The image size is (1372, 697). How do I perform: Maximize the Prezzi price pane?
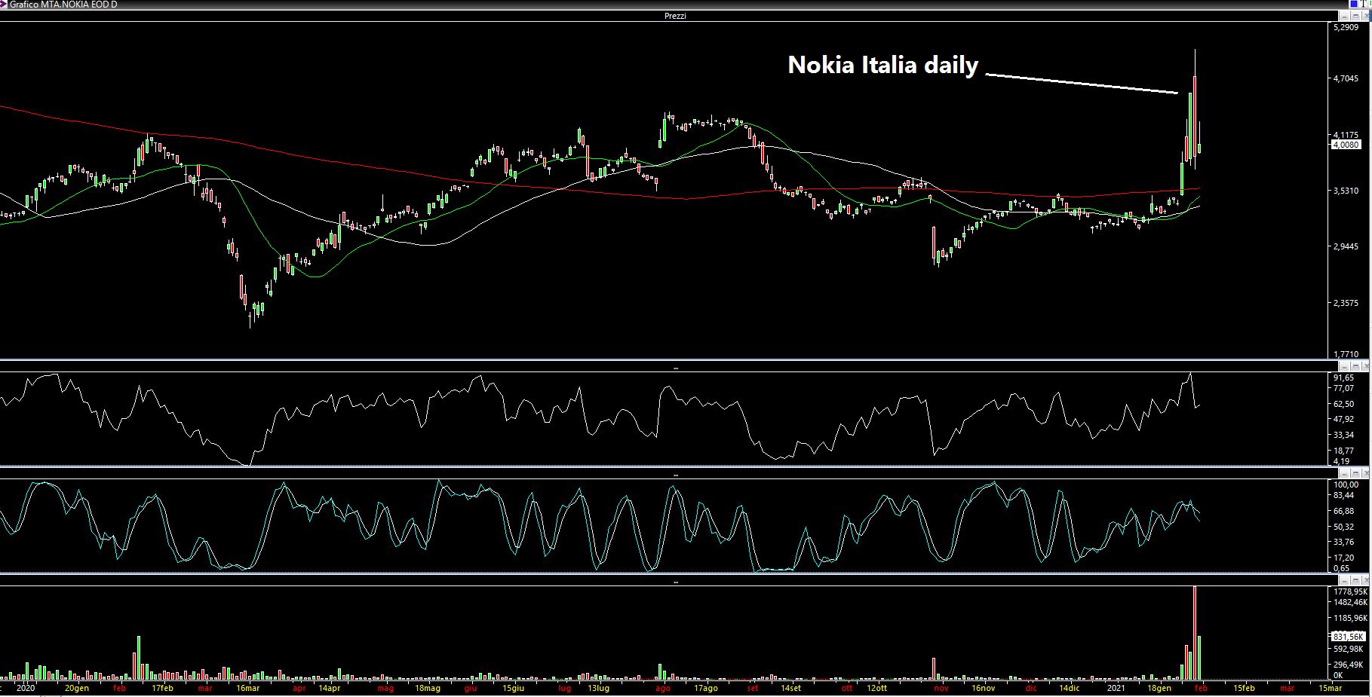point(1355,16)
